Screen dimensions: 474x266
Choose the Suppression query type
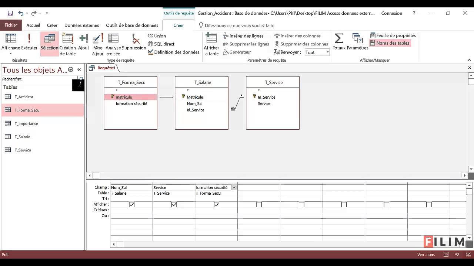point(134,42)
